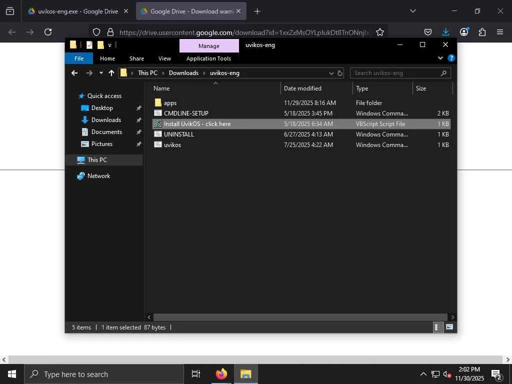This screenshot has width=512, height=384.
Task: Save page to Pocket icon
Action: (428, 32)
